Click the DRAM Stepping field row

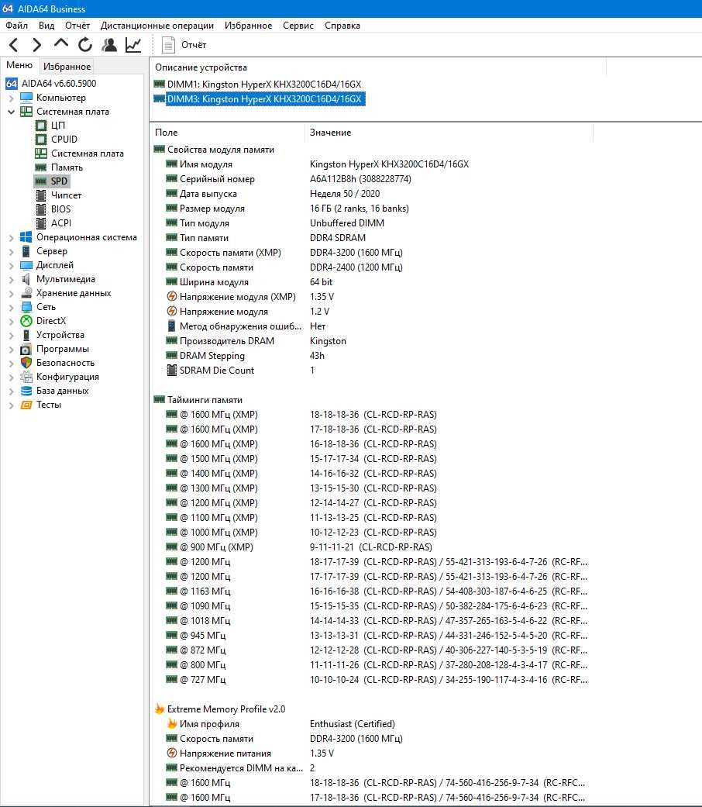[x=245, y=356]
